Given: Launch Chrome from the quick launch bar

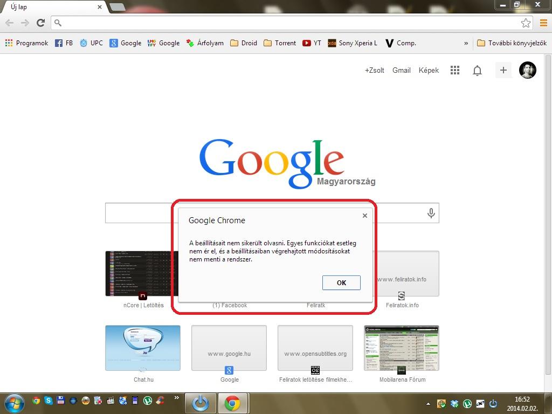Looking at the screenshot, I should (36, 401).
